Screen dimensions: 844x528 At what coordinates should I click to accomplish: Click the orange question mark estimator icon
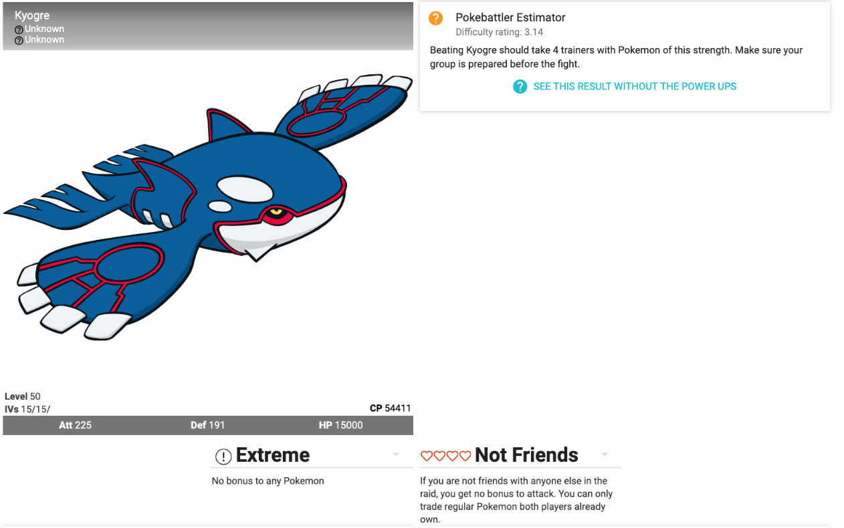pos(436,18)
